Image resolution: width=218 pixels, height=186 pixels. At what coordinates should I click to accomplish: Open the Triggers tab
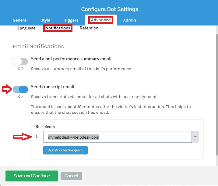(x=71, y=20)
